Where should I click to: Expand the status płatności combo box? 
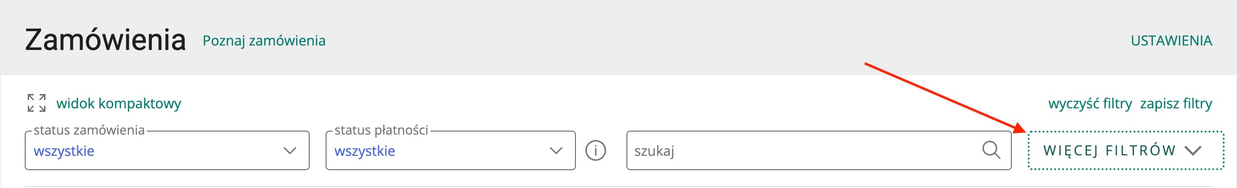tap(451, 150)
